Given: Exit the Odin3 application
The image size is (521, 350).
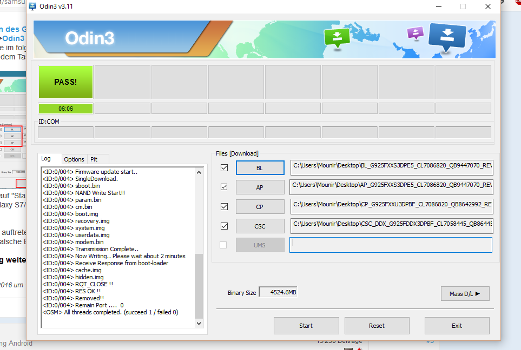Looking at the screenshot, I should (x=457, y=326).
